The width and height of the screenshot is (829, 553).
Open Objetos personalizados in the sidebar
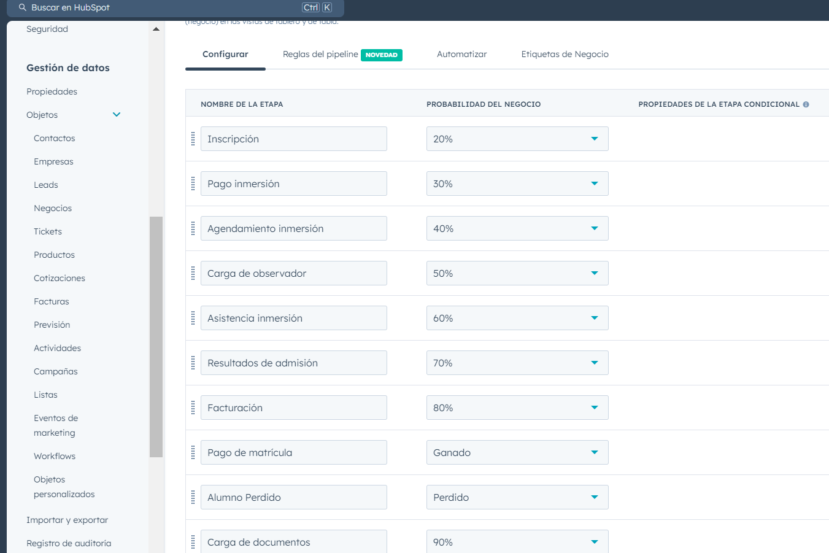pyautogui.click(x=64, y=487)
